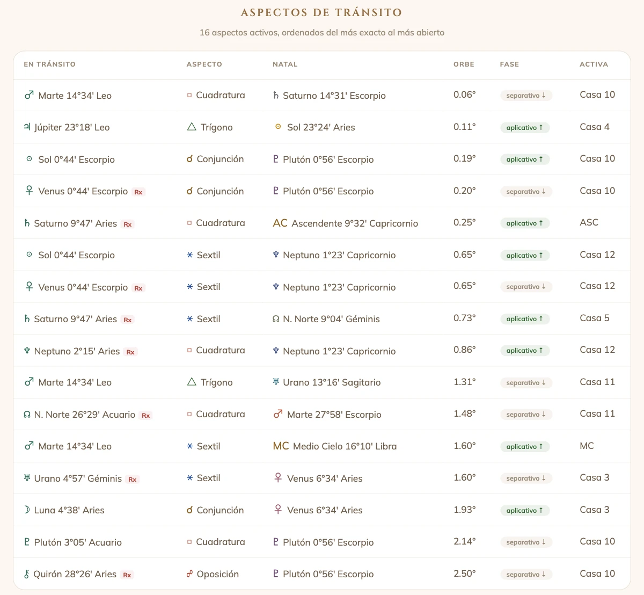Click the 'ASPECTOS DE TRÁNSITO' heading
644x595 pixels.
(x=322, y=12)
